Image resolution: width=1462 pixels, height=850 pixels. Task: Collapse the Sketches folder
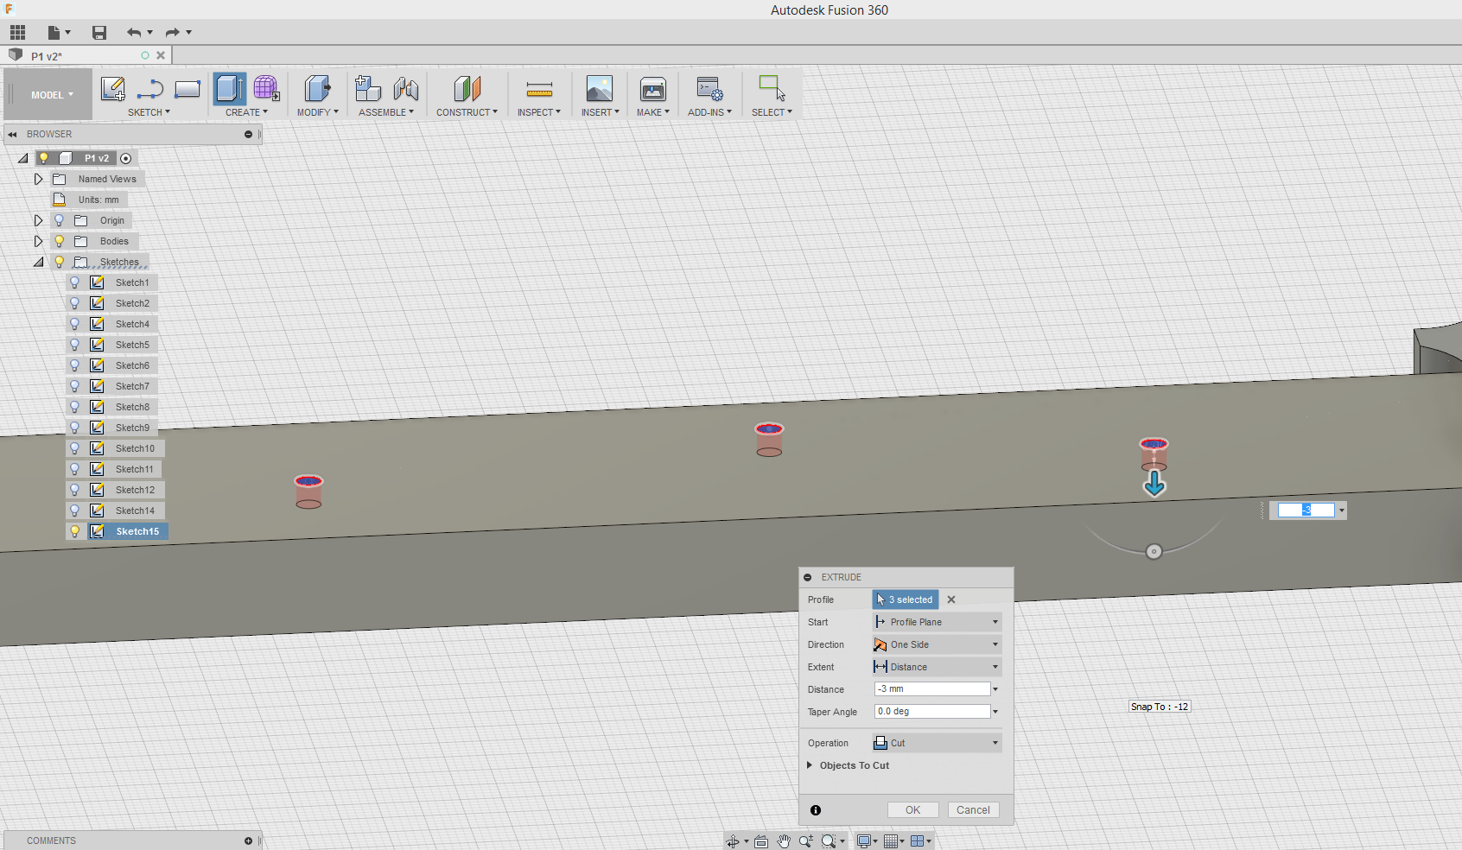coord(39,262)
